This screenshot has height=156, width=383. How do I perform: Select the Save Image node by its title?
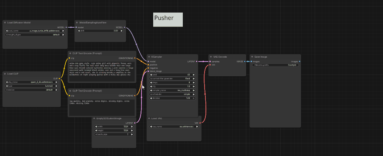(x=261, y=57)
